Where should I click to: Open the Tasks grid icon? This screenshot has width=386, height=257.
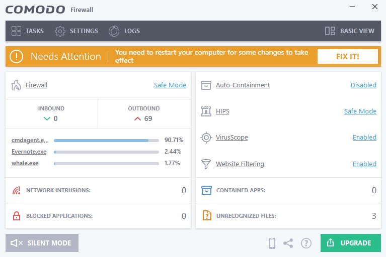pos(16,31)
